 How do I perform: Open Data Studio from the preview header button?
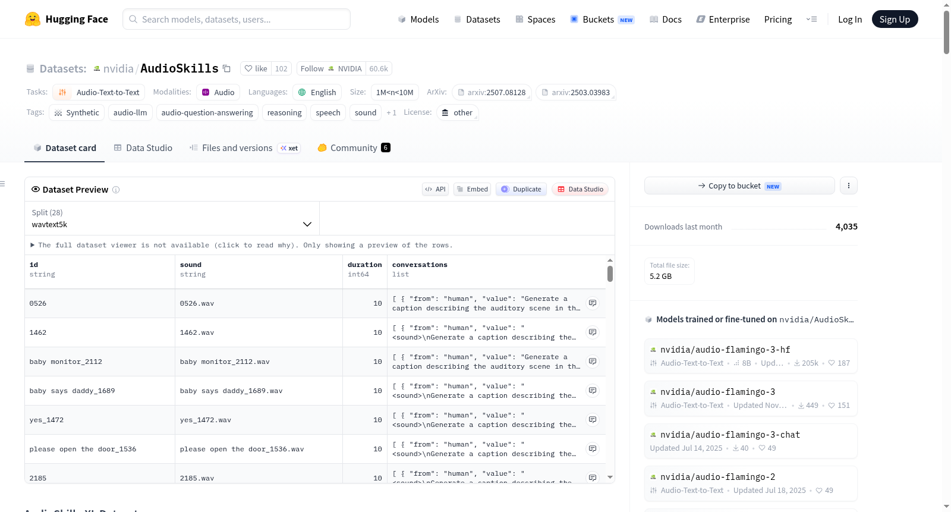(580, 189)
